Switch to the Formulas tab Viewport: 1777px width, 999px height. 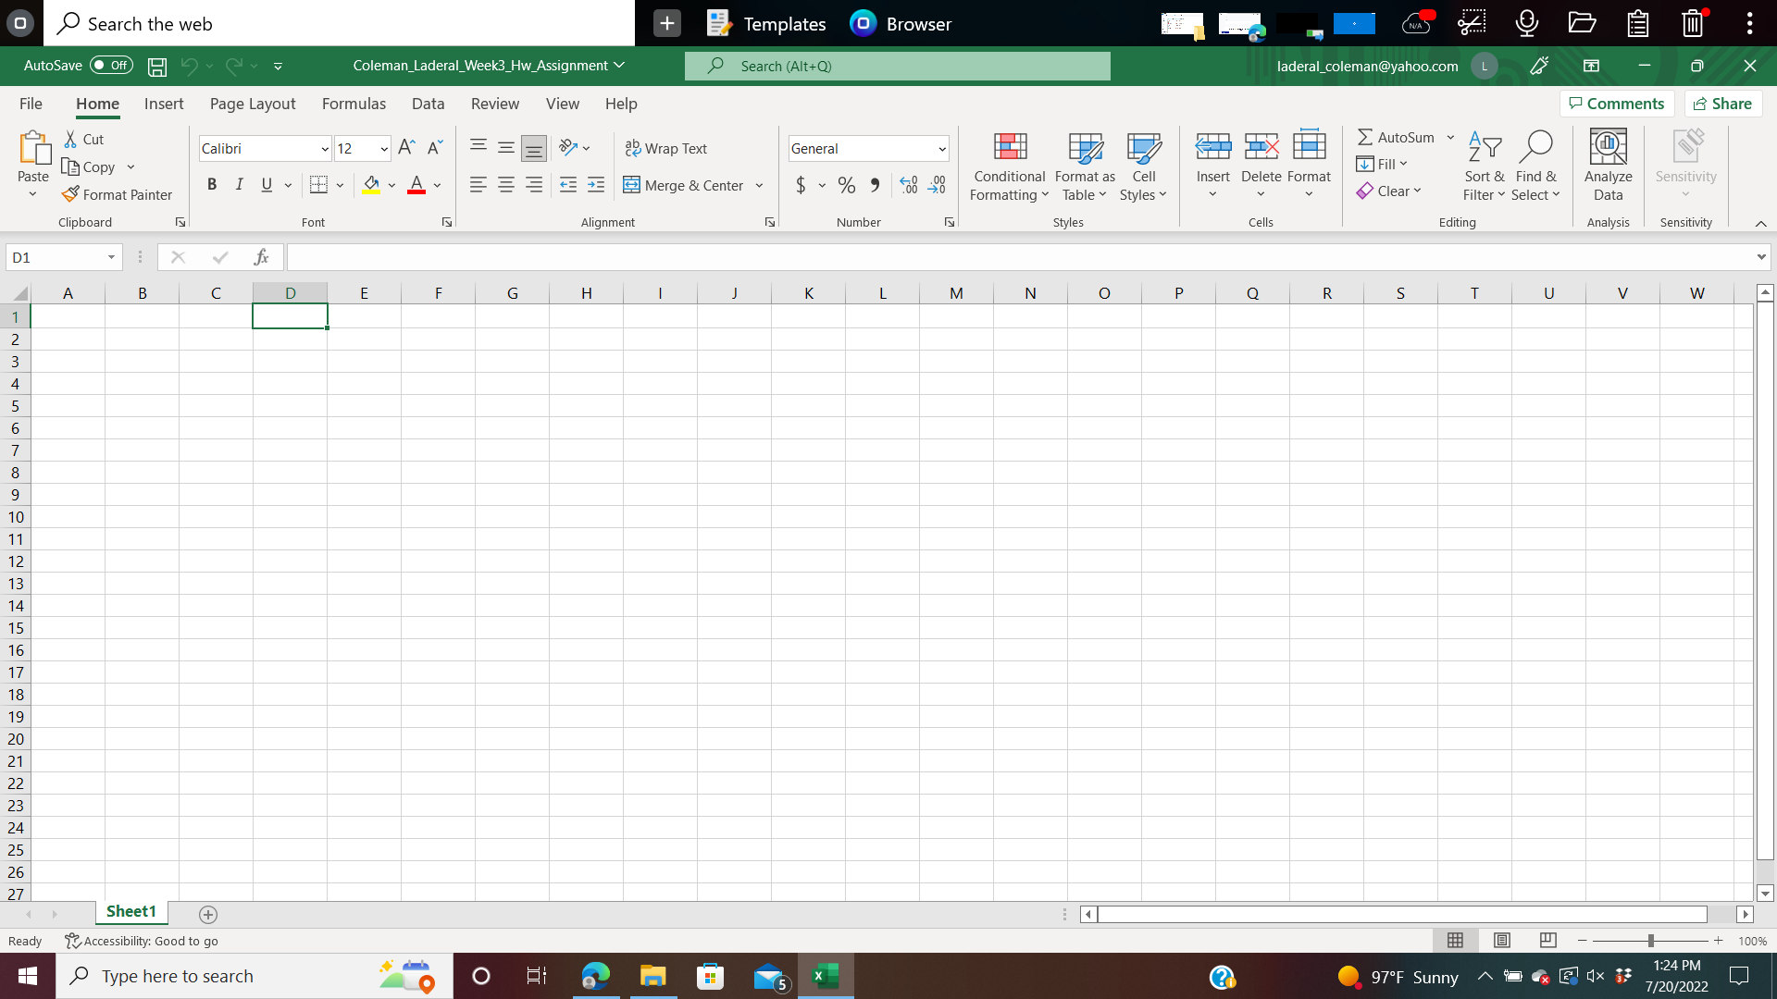[354, 104]
